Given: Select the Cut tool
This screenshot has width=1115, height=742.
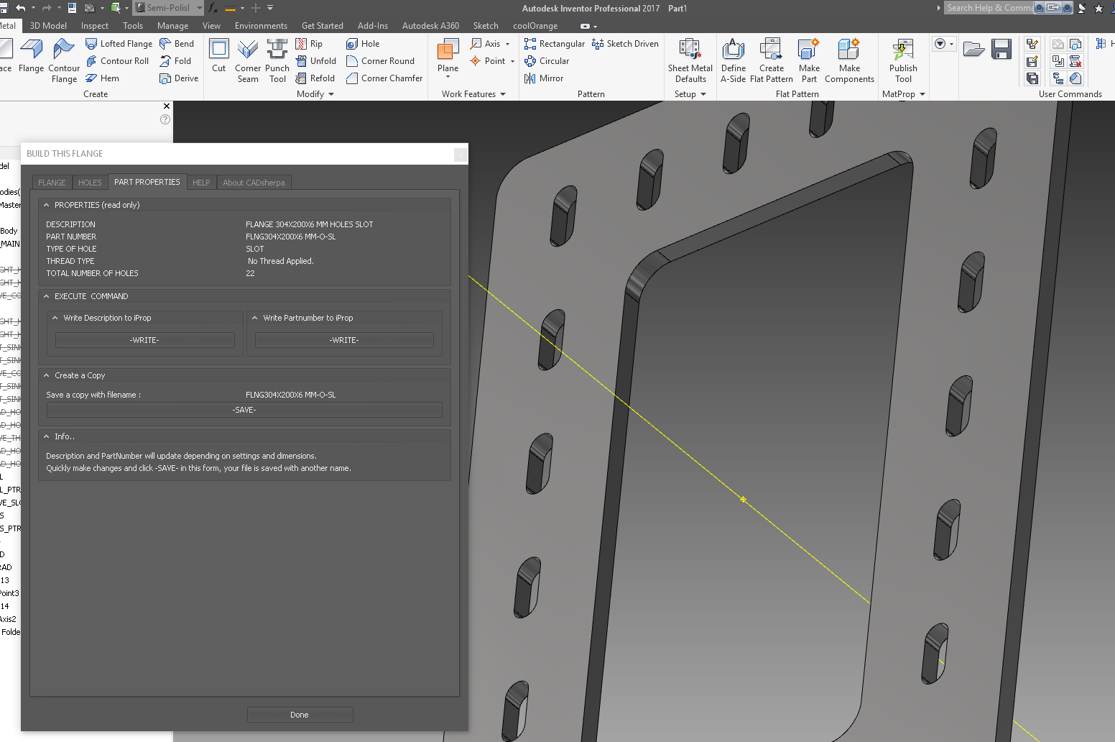Looking at the screenshot, I should [219, 56].
